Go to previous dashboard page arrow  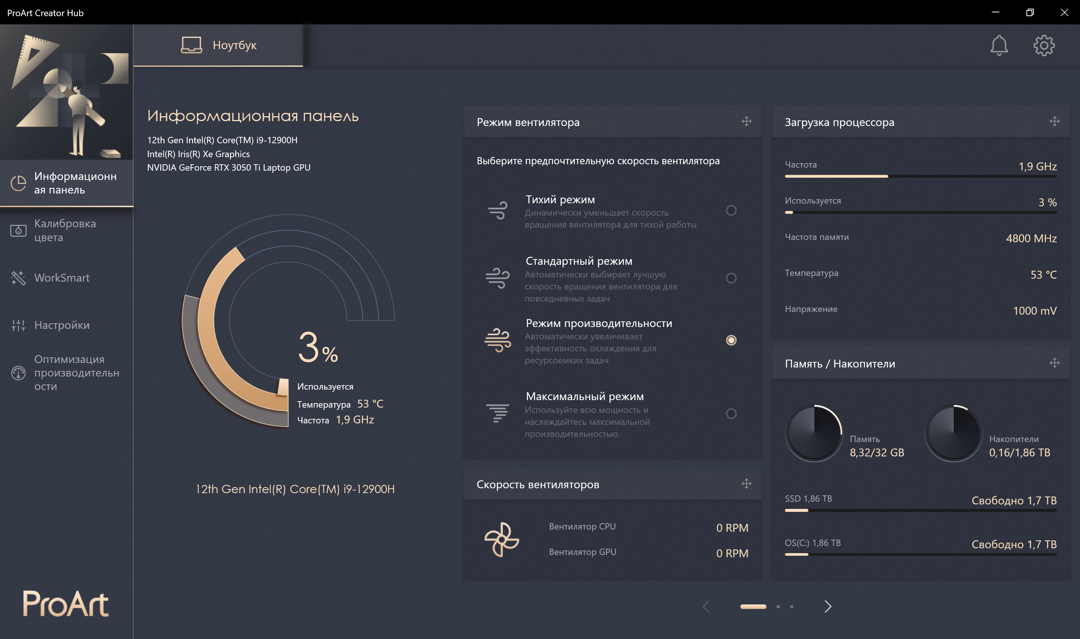[x=706, y=606]
